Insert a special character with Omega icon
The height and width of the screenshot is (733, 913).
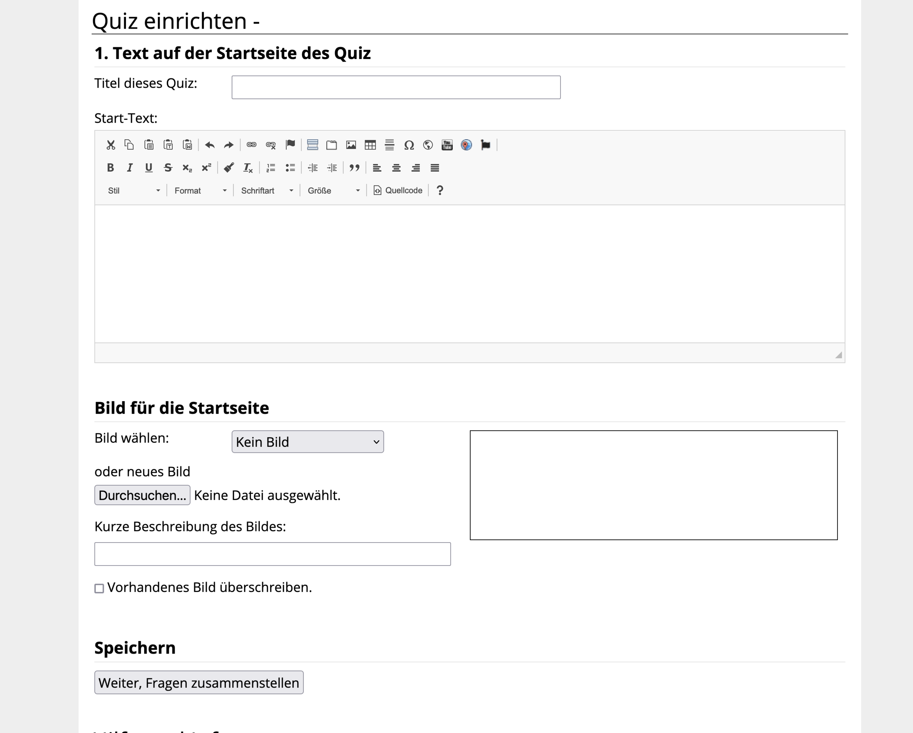pyautogui.click(x=409, y=145)
